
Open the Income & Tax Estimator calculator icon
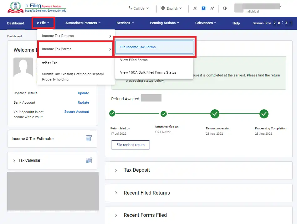coord(89,138)
